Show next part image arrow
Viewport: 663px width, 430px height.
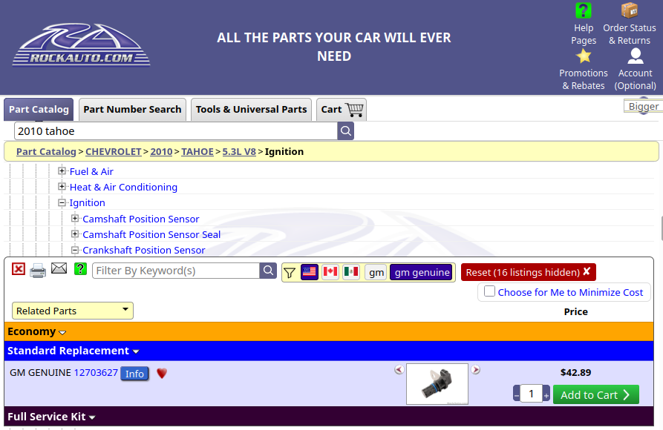(476, 370)
